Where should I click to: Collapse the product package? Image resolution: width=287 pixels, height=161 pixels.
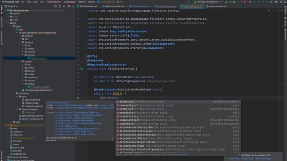pyautogui.click(x=20, y=61)
